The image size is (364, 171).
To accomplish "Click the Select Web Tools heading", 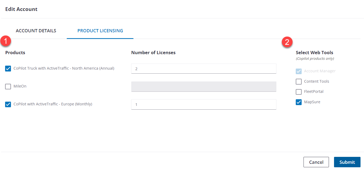I will 314,53.
